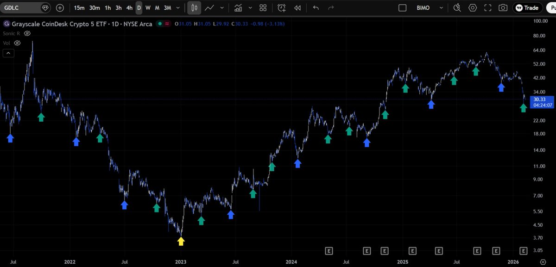Open the quick search magnifier icon
Viewport: 556px width, 267px height.
click(457, 8)
